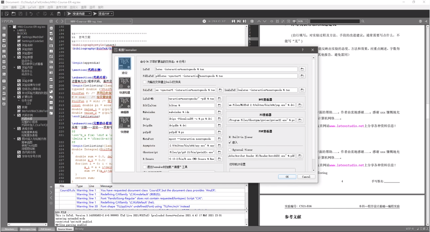This screenshot has height=232, width=430.
Task: Toggle the 嵌入 embed checkbox
Action: coord(230,143)
